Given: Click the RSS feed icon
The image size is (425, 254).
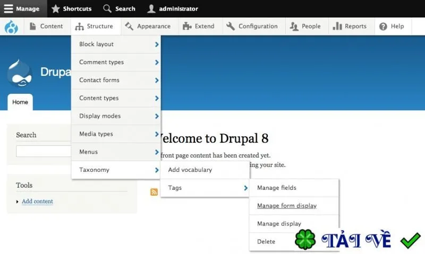Looking at the screenshot, I should pos(154,192).
